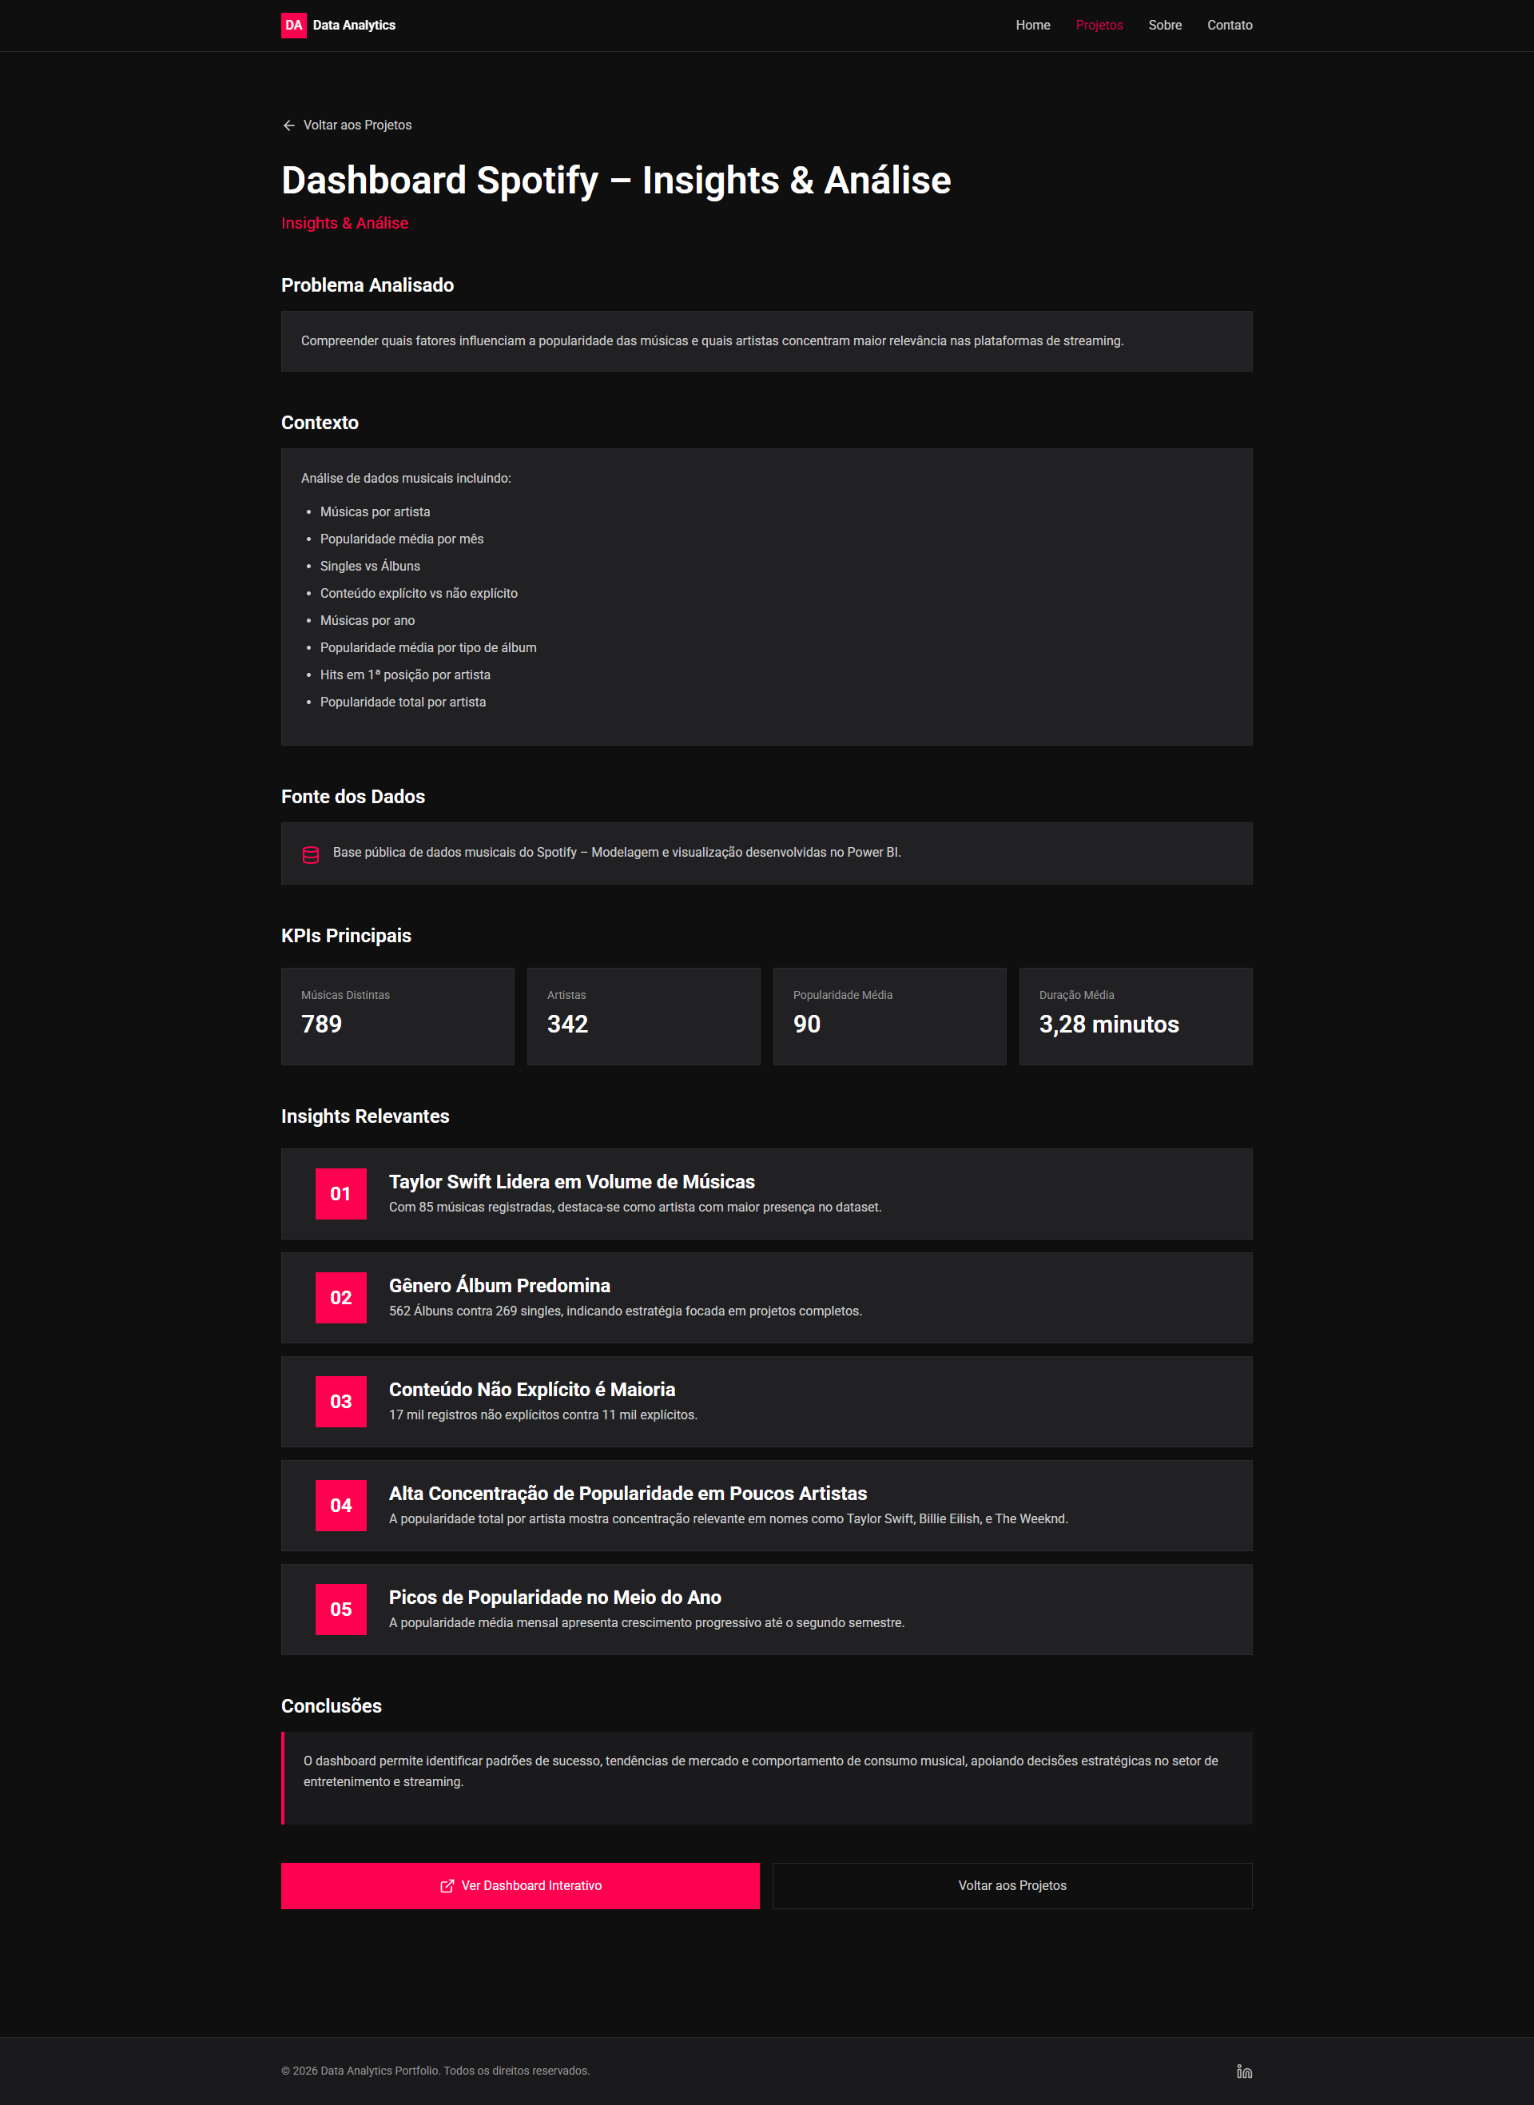Click the external link icon on Ver Dashboard Interativo
The height and width of the screenshot is (2105, 1534).
click(x=447, y=1886)
